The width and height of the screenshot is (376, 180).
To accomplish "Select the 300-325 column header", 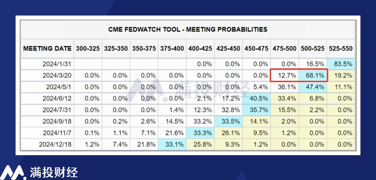I will [88, 49].
